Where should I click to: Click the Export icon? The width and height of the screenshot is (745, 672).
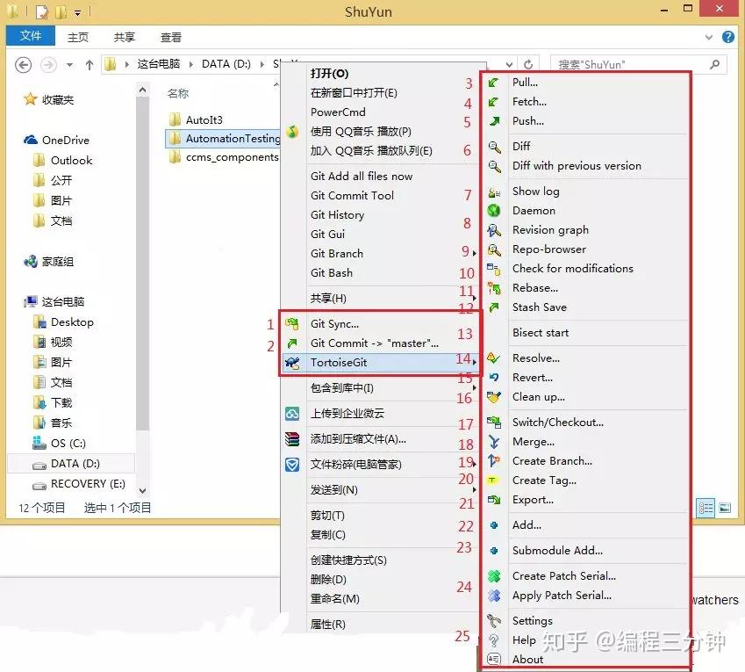(494, 500)
